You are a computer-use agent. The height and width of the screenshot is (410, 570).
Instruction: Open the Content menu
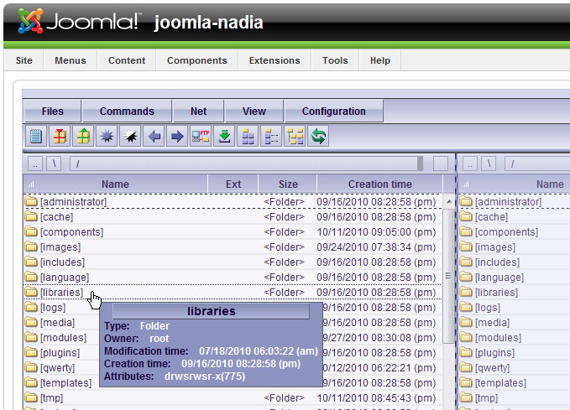127,60
